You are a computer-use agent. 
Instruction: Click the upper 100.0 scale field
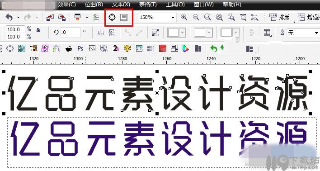click(15, 29)
